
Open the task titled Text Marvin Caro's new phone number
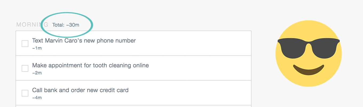84,41
